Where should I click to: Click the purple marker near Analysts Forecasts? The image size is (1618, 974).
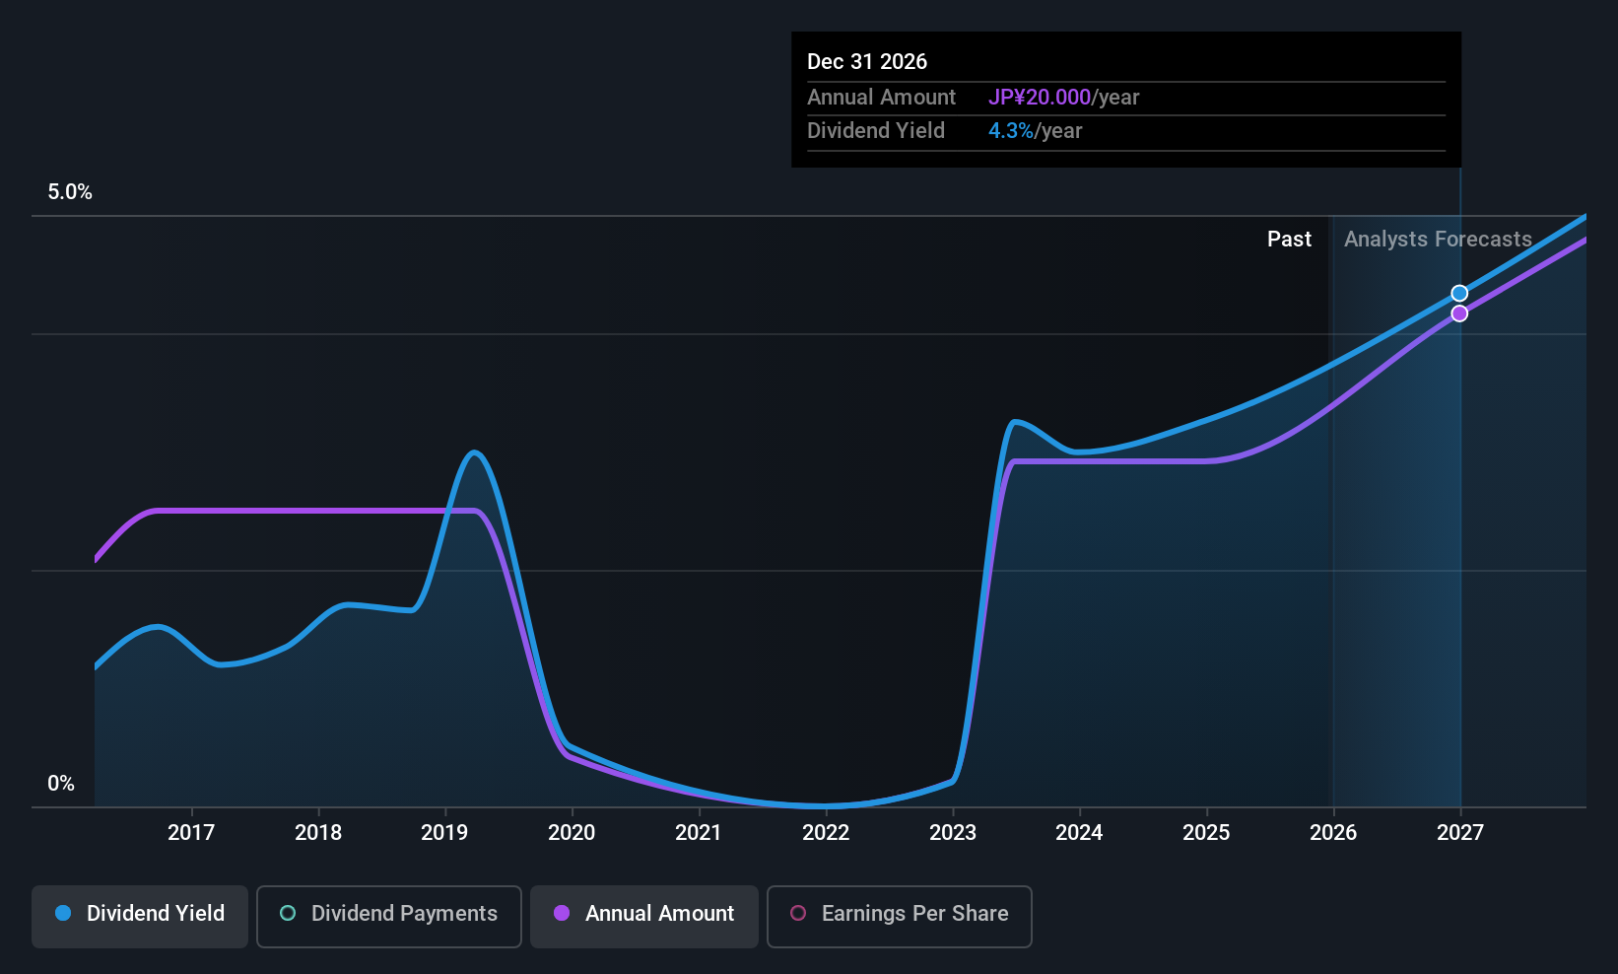point(1459,313)
